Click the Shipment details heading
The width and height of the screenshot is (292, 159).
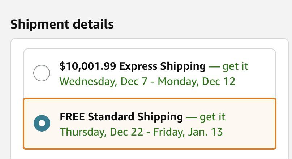pos(62,24)
